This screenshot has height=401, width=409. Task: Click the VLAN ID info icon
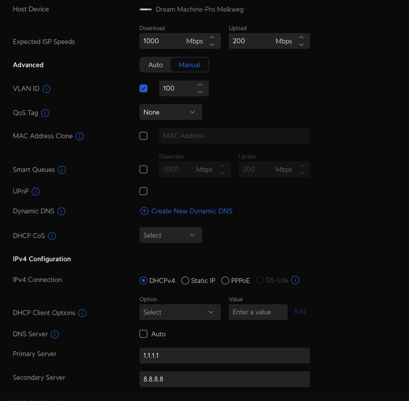(47, 89)
